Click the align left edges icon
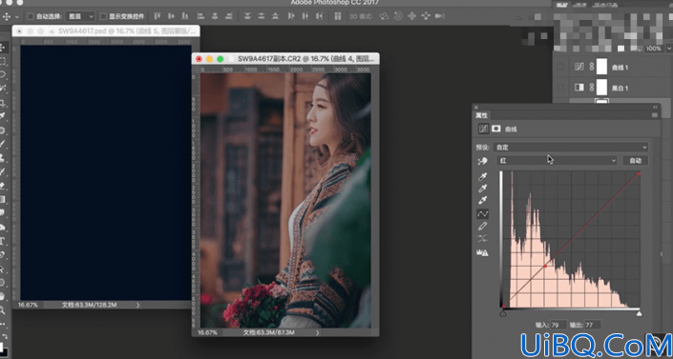This screenshot has height=359, width=673. (x=200, y=16)
